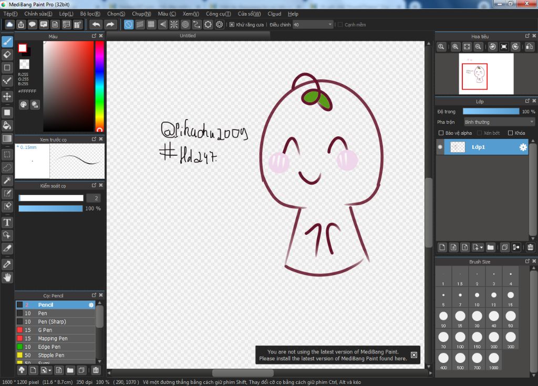Click the brush opacity 100 % slider
The height and width of the screenshot is (386, 538).
tap(50, 208)
